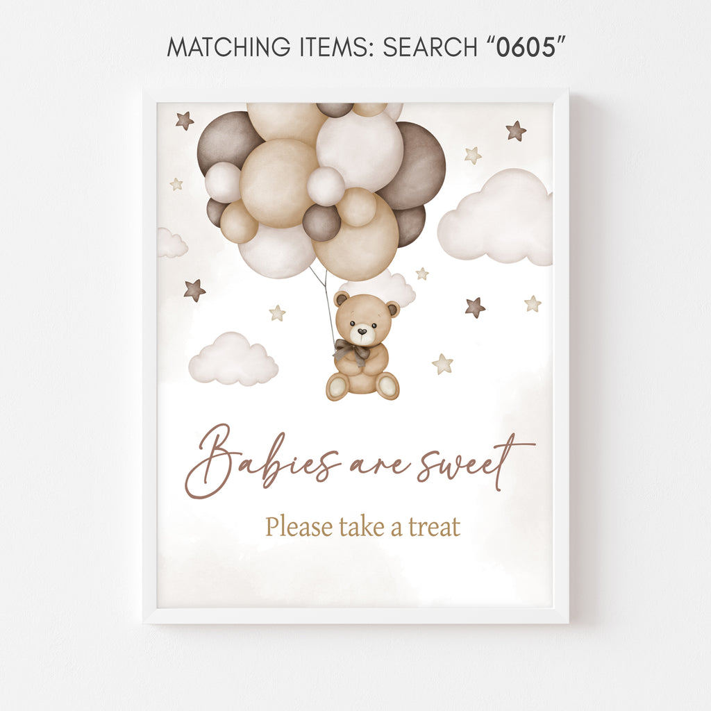Screen dimensions: 711x711
Task: Click the dark star in the top-right corner
Action: (x=516, y=131)
